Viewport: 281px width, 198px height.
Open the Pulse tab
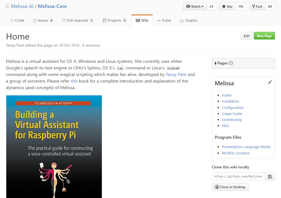[x=164, y=20]
